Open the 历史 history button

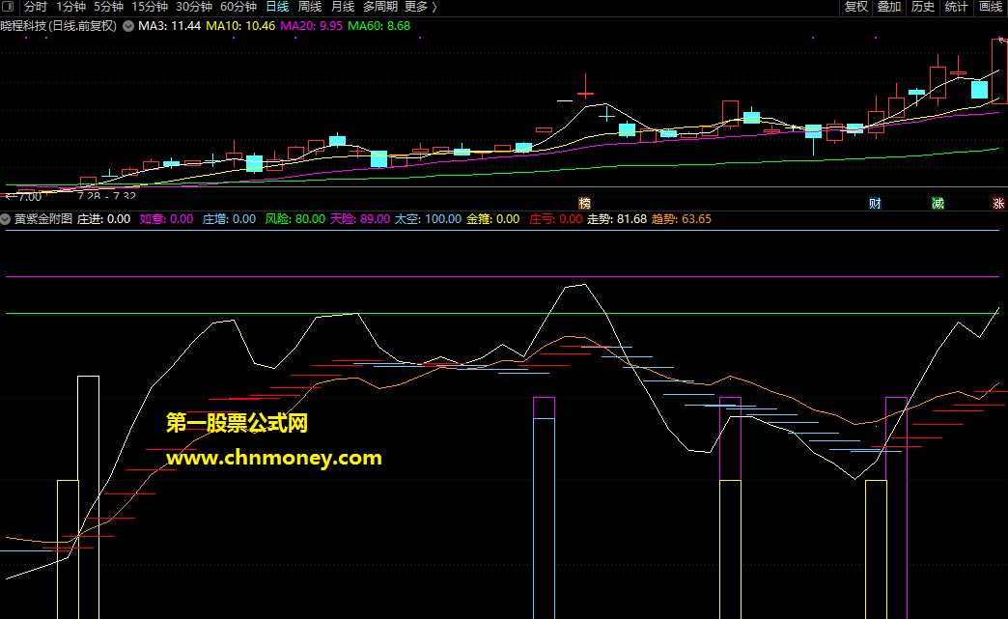point(923,7)
